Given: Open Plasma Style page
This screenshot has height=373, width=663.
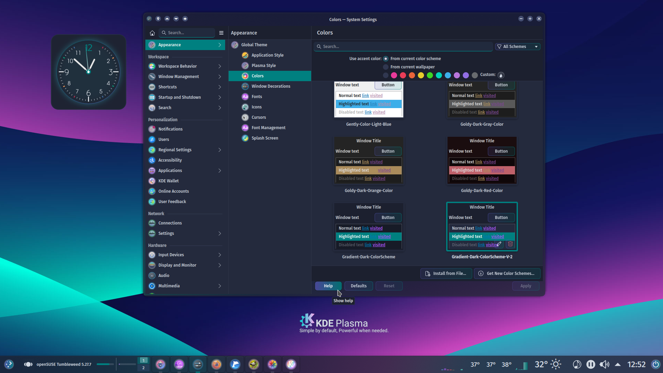Looking at the screenshot, I should tap(270, 66).
